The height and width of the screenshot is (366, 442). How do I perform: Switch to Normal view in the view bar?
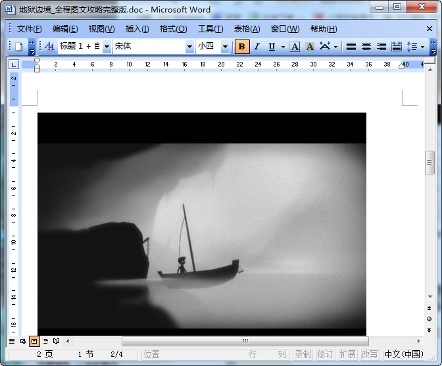pos(11,341)
